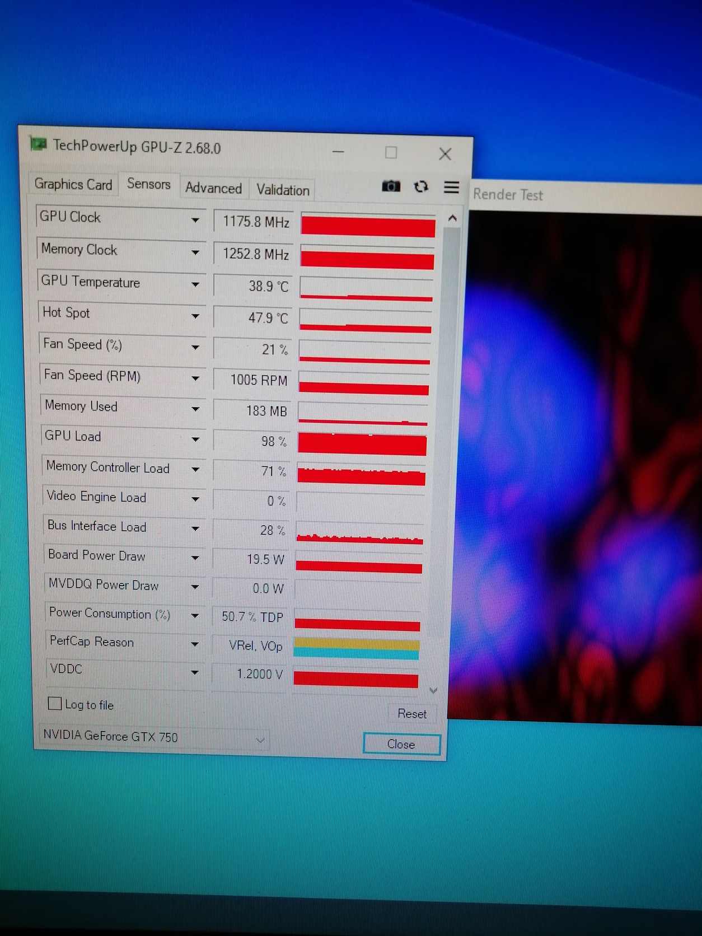The height and width of the screenshot is (936, 702).
Task: Open the GPU Clock sensor dropdown
Action: 195,220
